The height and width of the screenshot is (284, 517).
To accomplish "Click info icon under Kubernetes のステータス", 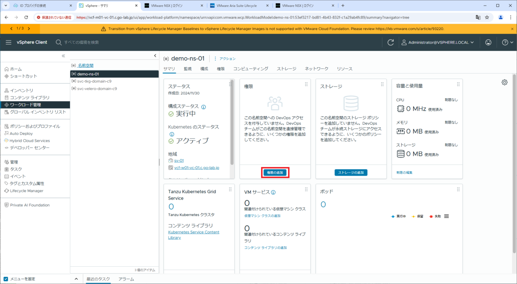I will coord(171,134).
